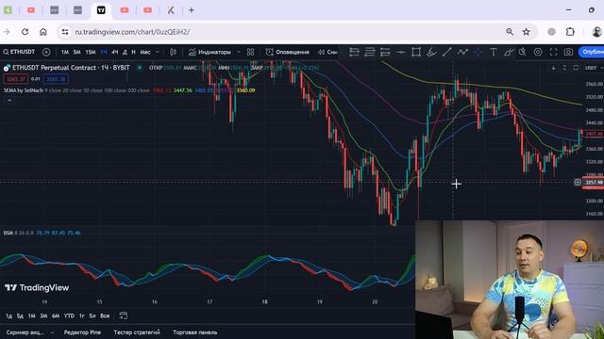Click the BSM indicator legend label

point(8,233)
